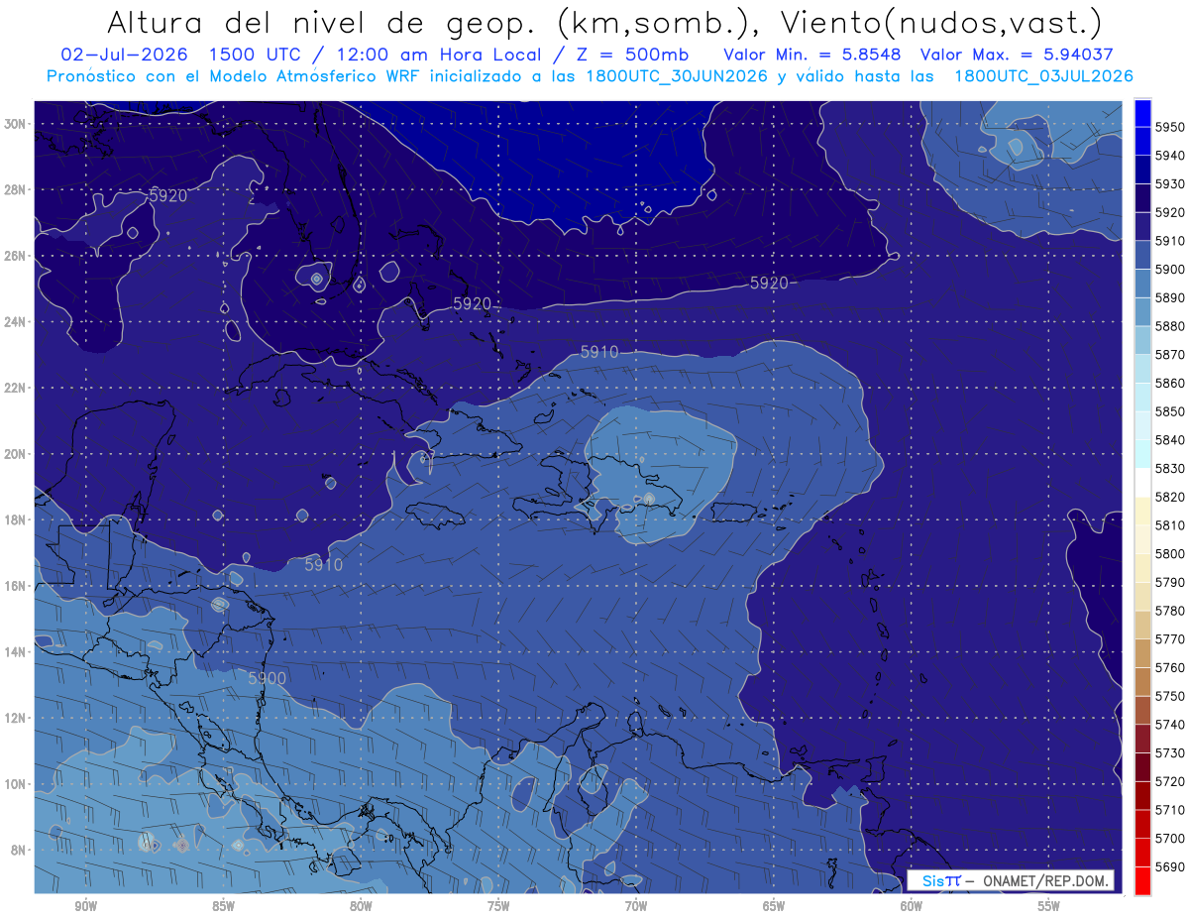This screenshot has width=1189, height=919.
Task: Click the '5850' legend value
Action: click(1169, 411)
